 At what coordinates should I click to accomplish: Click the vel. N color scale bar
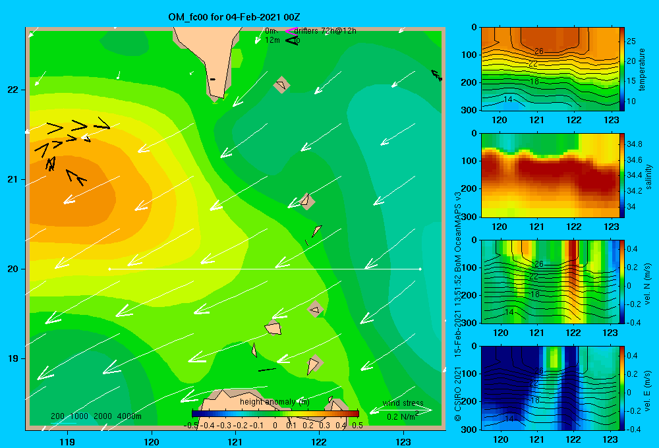click(x=622, y=281)
